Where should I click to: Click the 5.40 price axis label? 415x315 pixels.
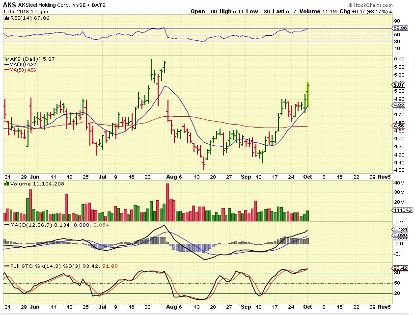[x=399, y=59]
